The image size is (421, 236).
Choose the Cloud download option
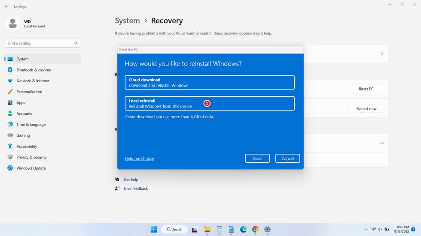coord(210,82)
